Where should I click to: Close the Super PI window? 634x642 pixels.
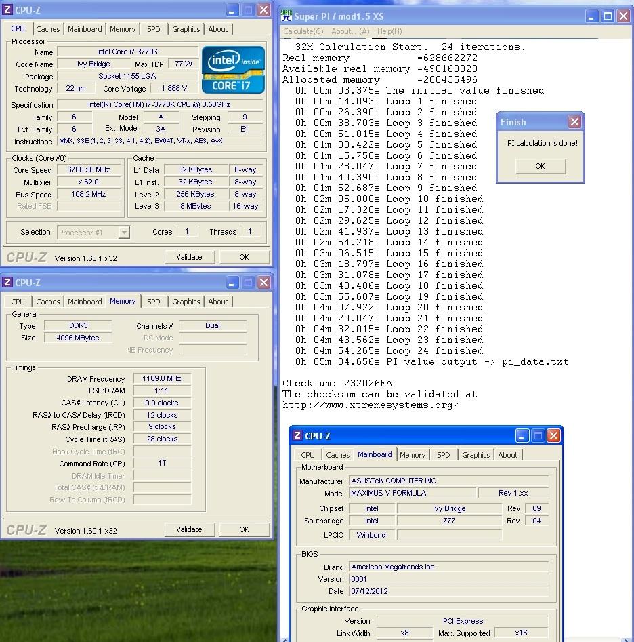coord(624,16)
